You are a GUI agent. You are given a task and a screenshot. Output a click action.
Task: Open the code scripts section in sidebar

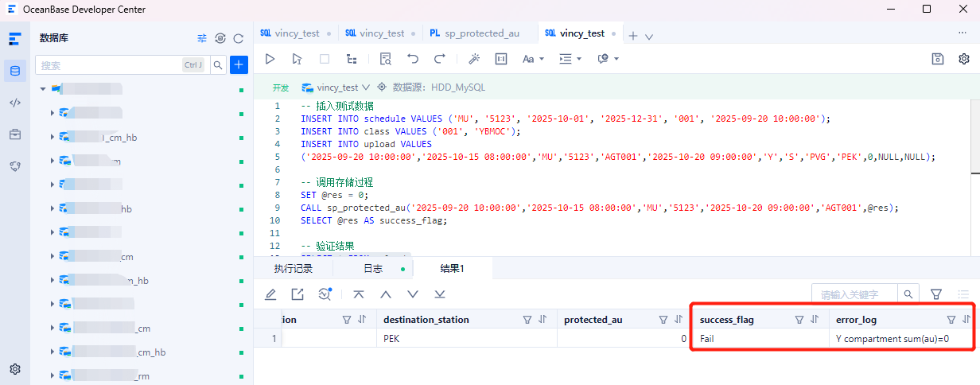click(14, 103)
